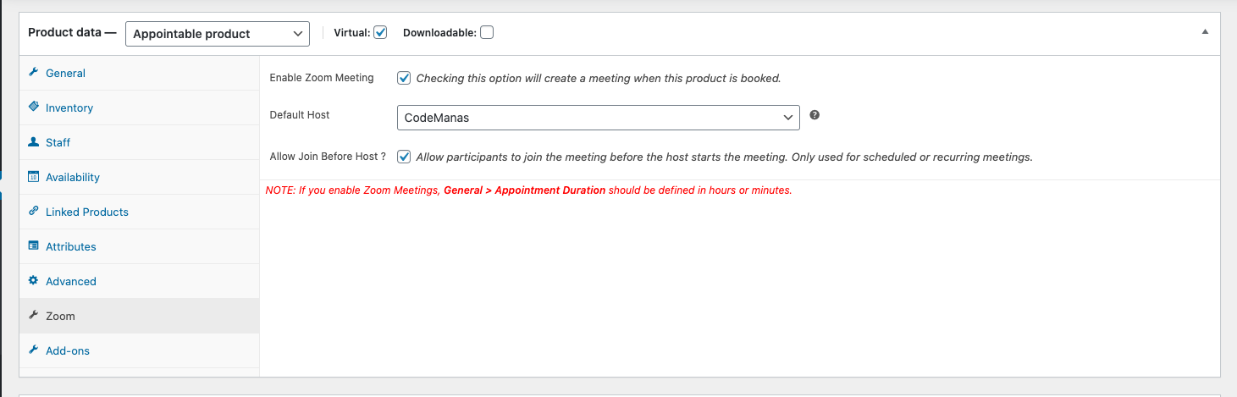Click the Add-ons wrench icon
The height and width of the screenshot is (397, 1237).
[34, 350]
